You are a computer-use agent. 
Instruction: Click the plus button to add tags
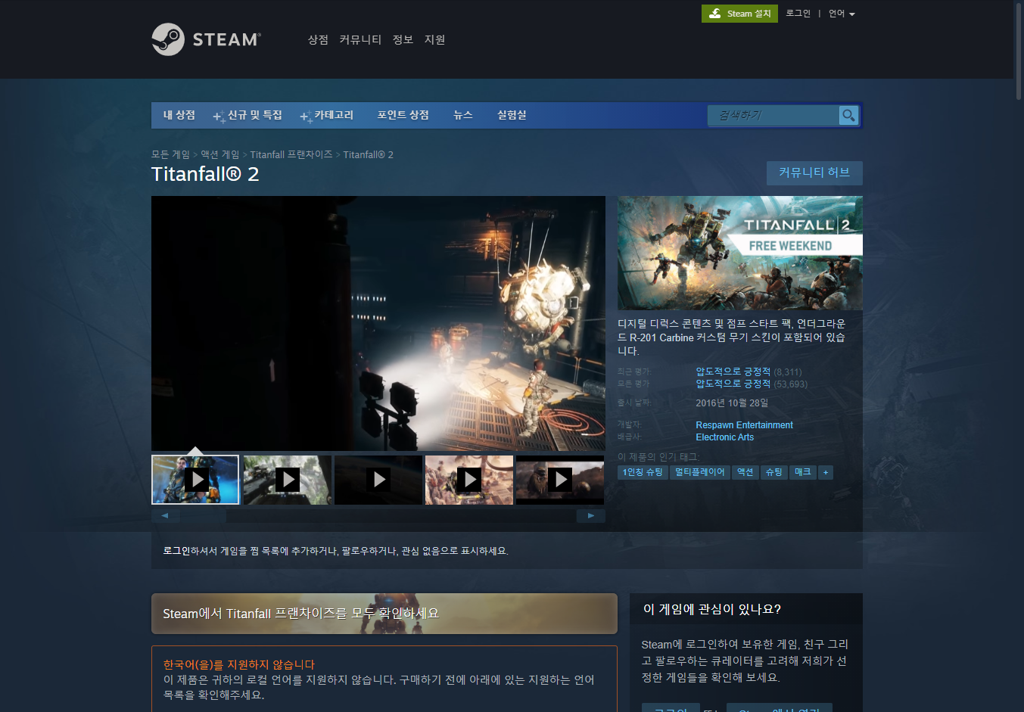point(826,472)
